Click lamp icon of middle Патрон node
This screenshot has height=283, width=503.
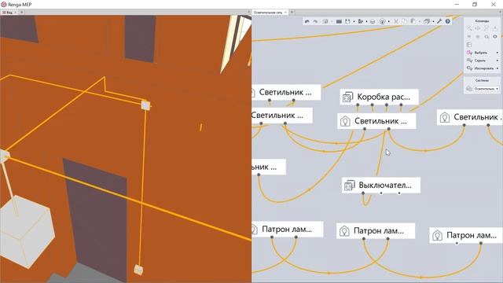coord(344,231)
